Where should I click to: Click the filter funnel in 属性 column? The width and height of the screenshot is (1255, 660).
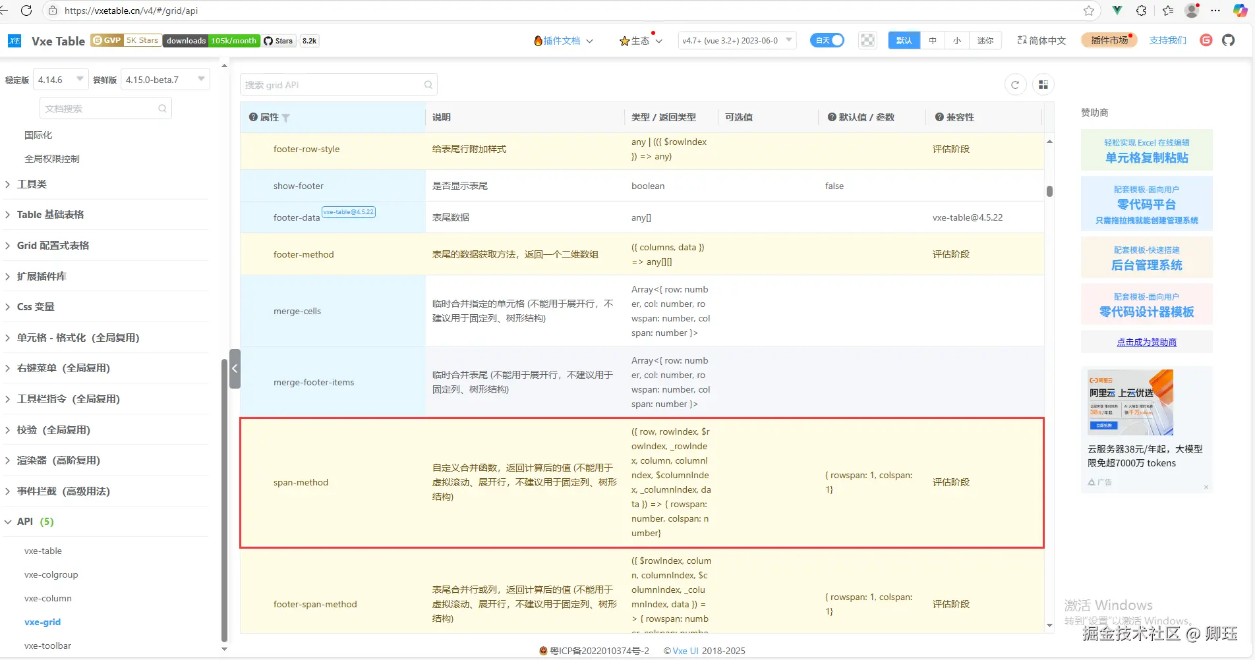coord(286,118)
